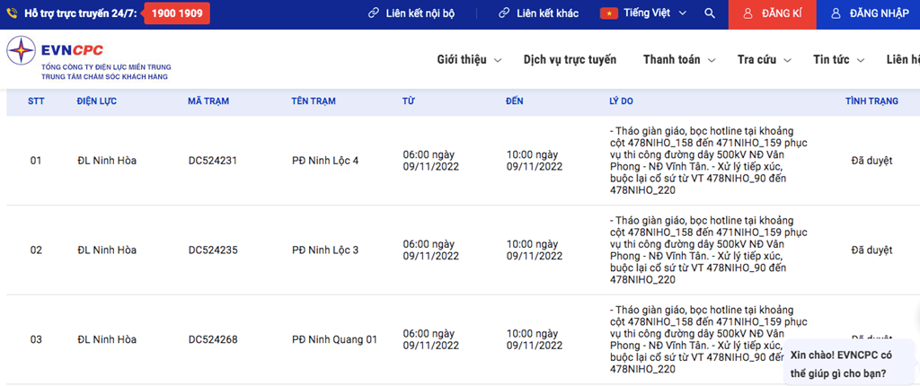
Task: Click the TÌNH TRẠNG column header
Action: [871, 101]
